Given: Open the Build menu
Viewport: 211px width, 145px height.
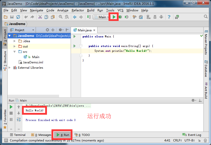Looking at the screenshot, I should [91, 10].
